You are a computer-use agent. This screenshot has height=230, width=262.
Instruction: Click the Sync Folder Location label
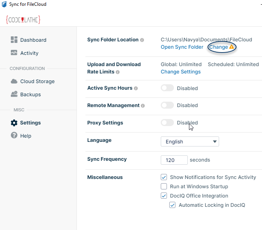point(113,39)
